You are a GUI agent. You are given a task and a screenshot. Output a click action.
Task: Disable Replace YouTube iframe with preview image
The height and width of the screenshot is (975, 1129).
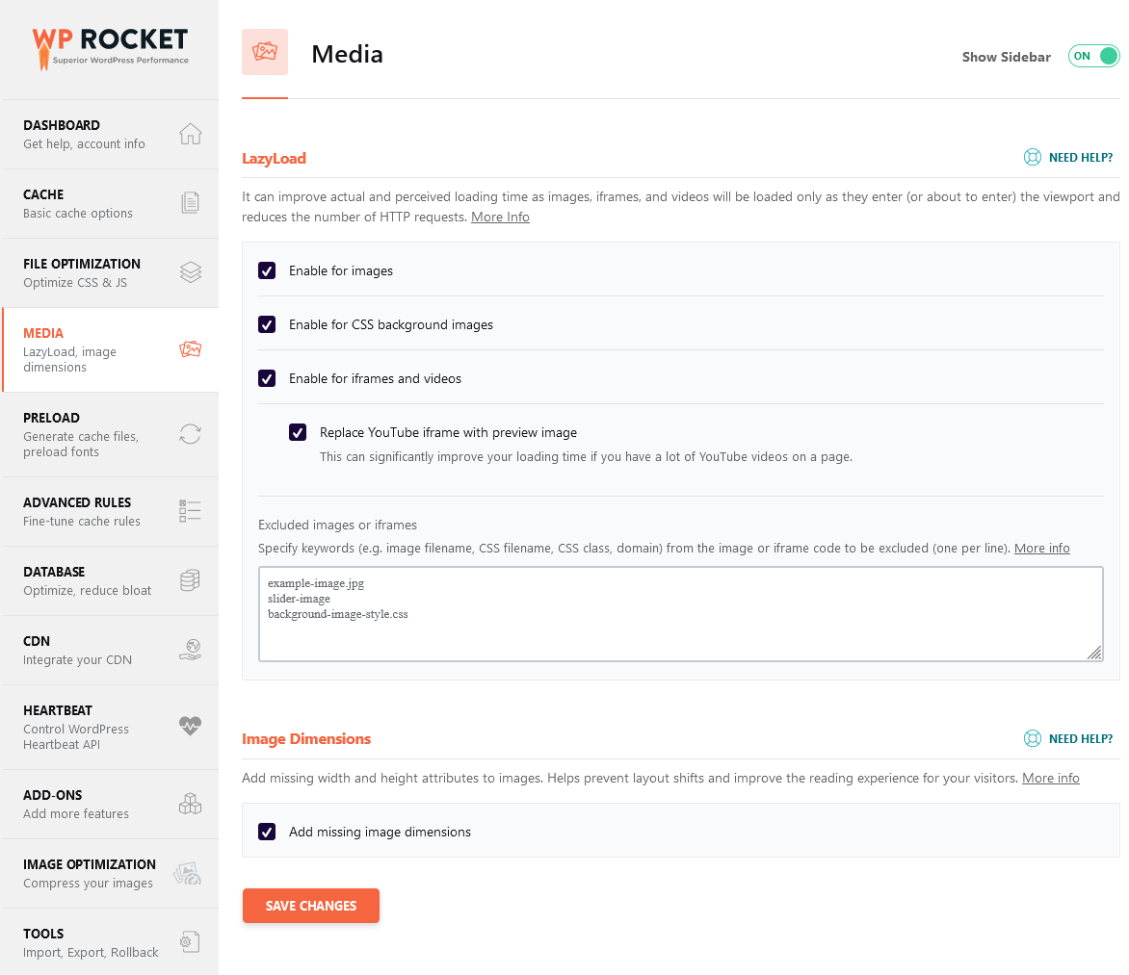point(298,432)
